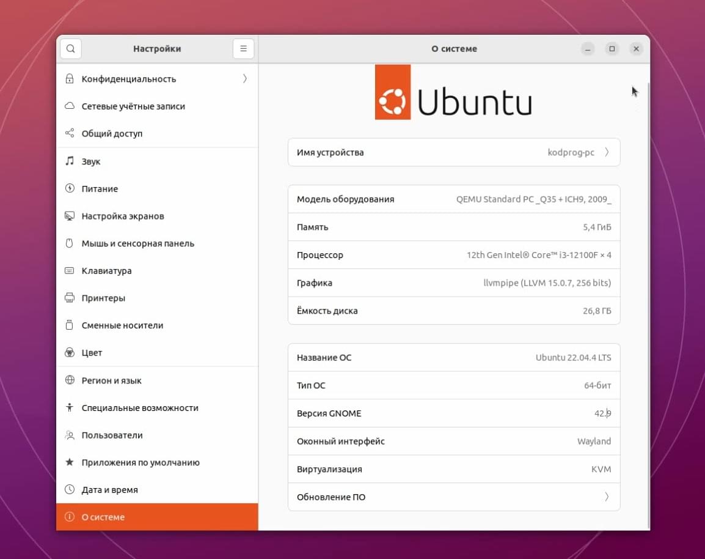Maximize the Settings window
Image resolution: width=705 pixels, height=559 pixels.
tap(612, 48)
